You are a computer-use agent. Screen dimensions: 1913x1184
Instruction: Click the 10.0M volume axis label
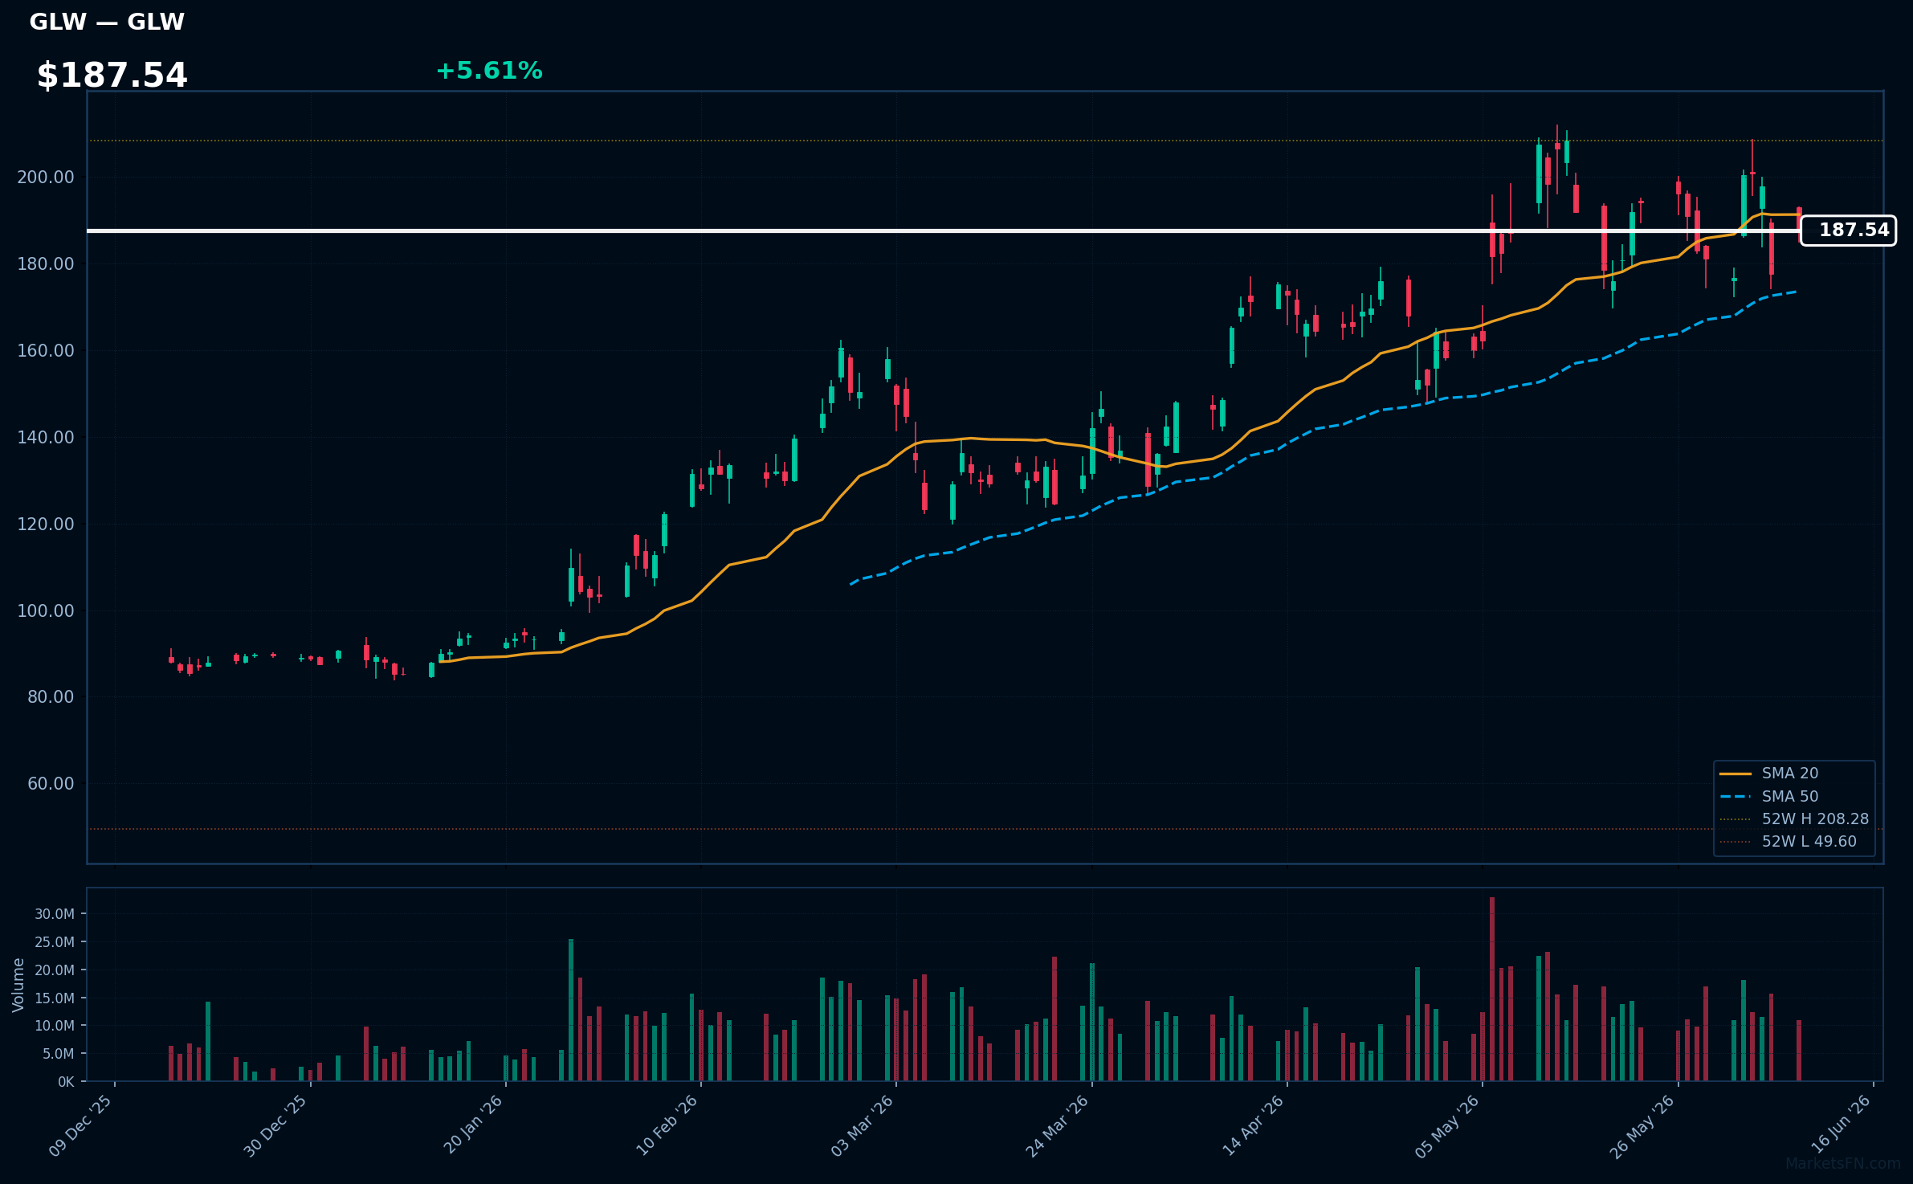[x=55, y=1026]
